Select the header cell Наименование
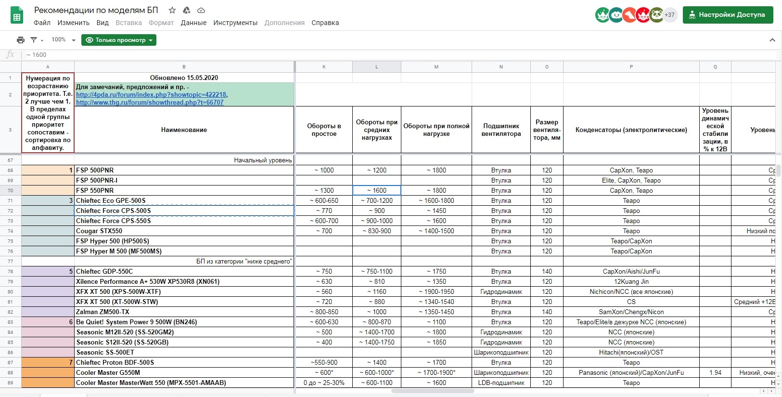The height and width of the screenshot is (397, 782). (x=184, y=130)
